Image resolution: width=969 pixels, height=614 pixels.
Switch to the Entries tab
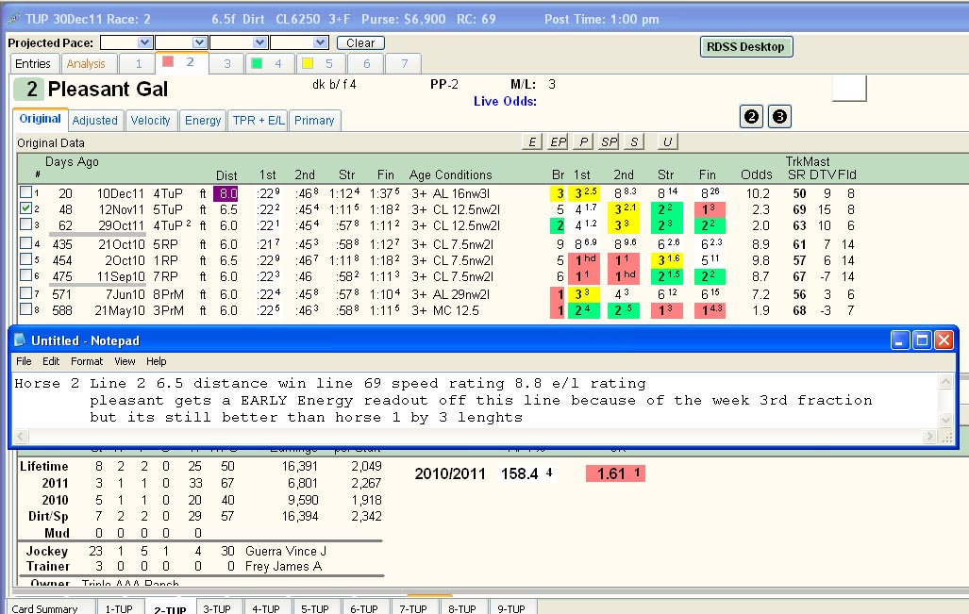coord(33,63)
